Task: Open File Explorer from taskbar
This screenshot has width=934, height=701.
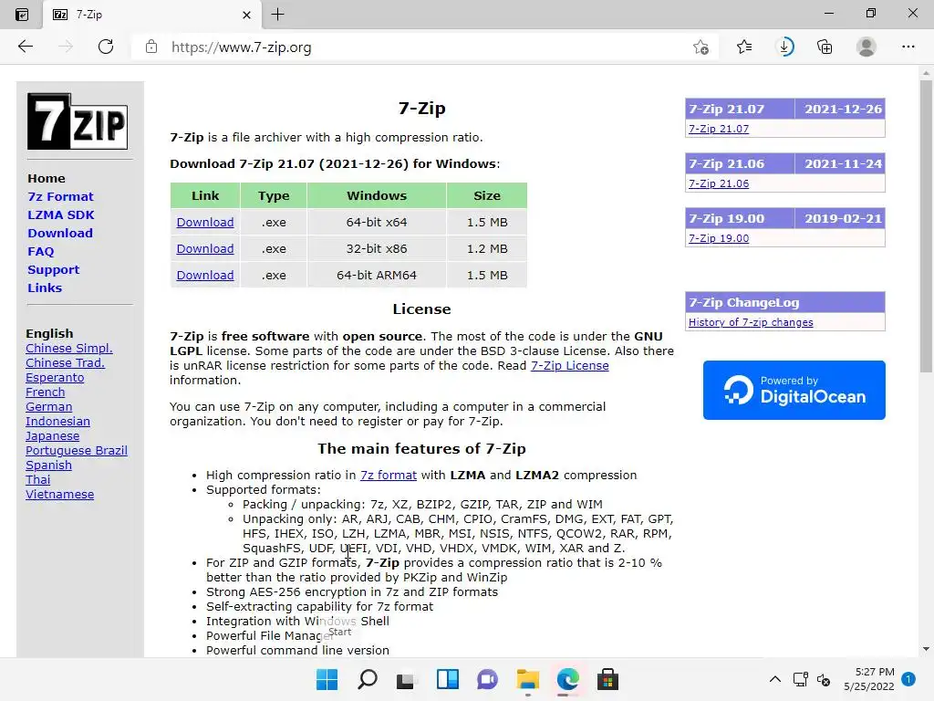Action: (528, 679)
